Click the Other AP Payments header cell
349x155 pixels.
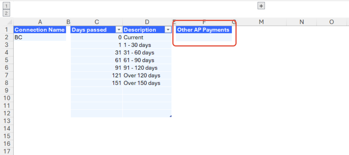tap(204, 30)
